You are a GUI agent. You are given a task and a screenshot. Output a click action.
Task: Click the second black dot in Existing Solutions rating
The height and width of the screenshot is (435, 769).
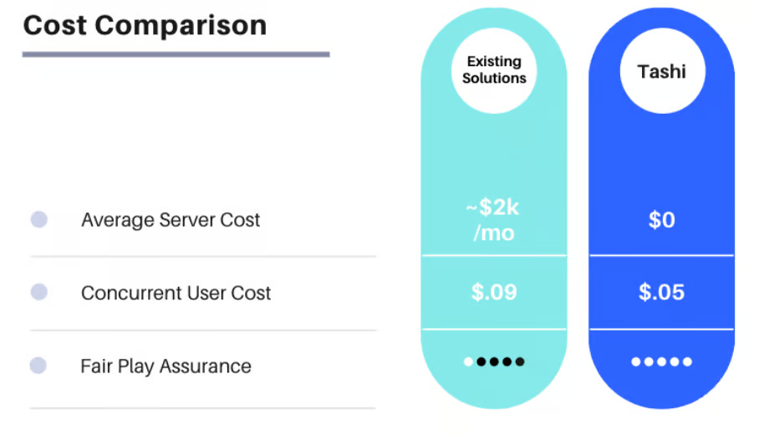coord(494,362)
